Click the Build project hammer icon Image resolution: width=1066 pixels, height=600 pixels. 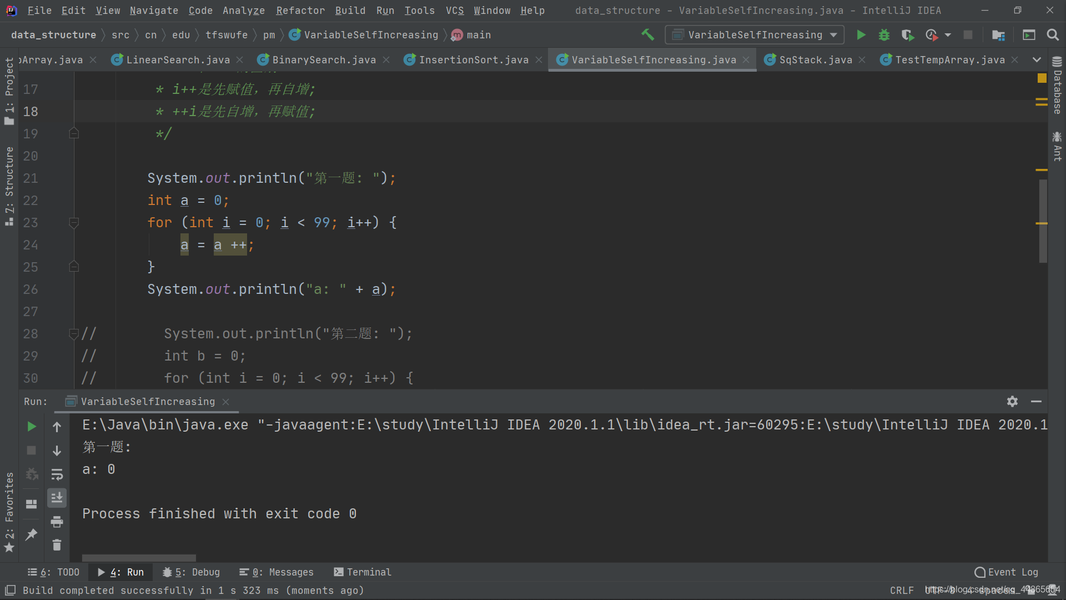(647, 35)
